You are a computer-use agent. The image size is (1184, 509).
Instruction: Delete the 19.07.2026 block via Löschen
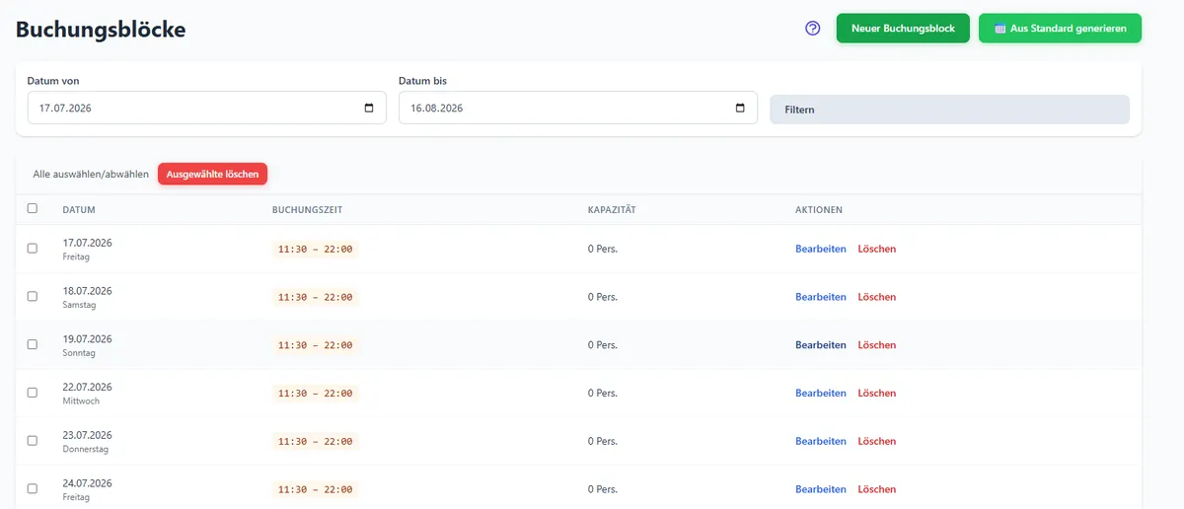point(877,345)
